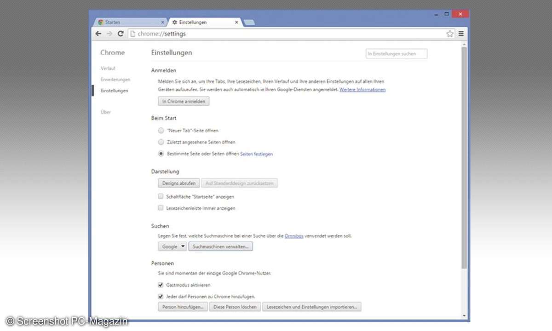Open the Omnibox link

pos(294,236)
